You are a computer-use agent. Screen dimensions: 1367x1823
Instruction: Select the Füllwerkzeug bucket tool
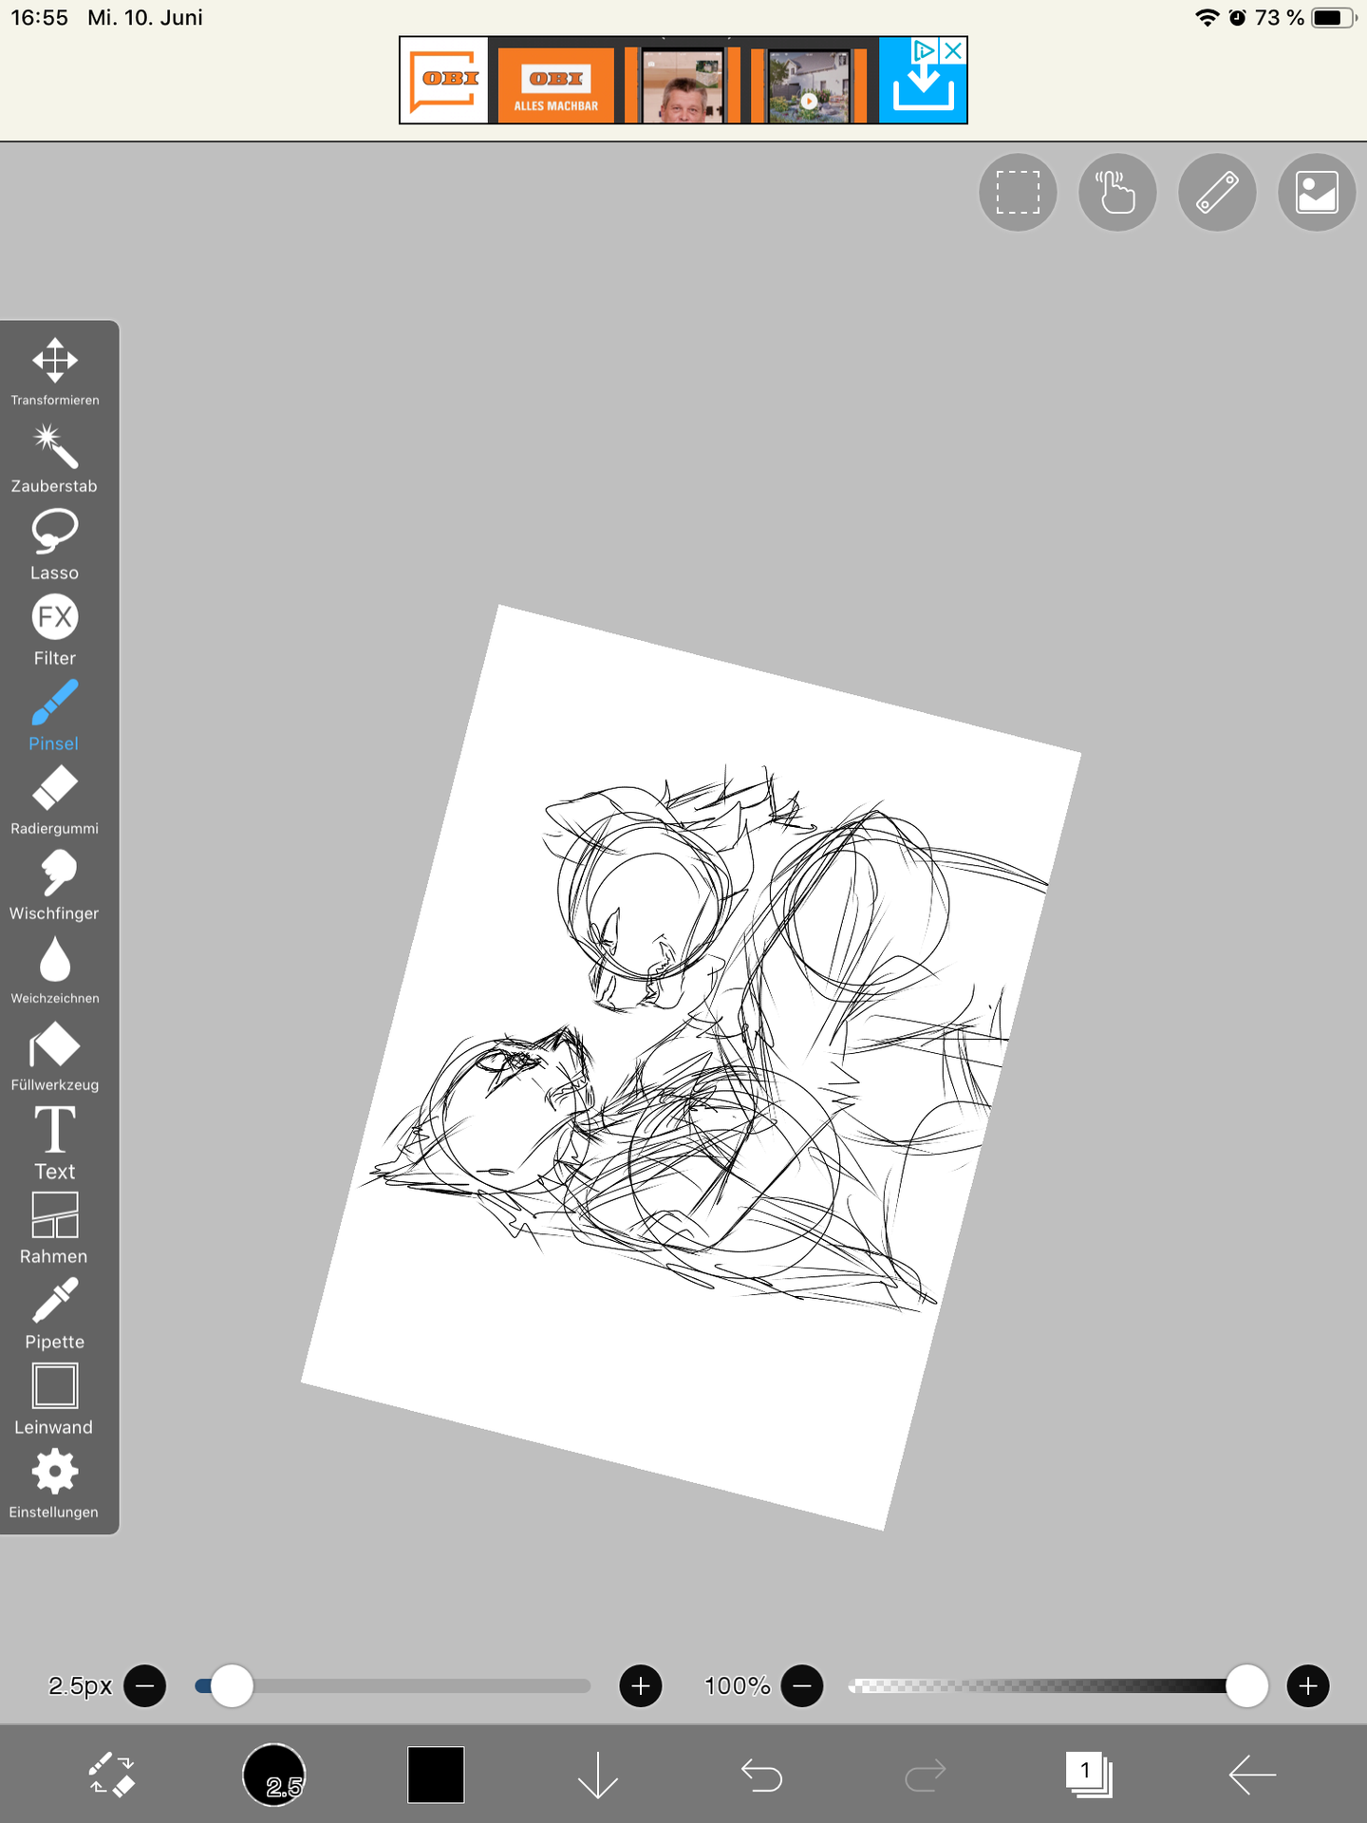pyautogui.click(x=55, y=1057)
